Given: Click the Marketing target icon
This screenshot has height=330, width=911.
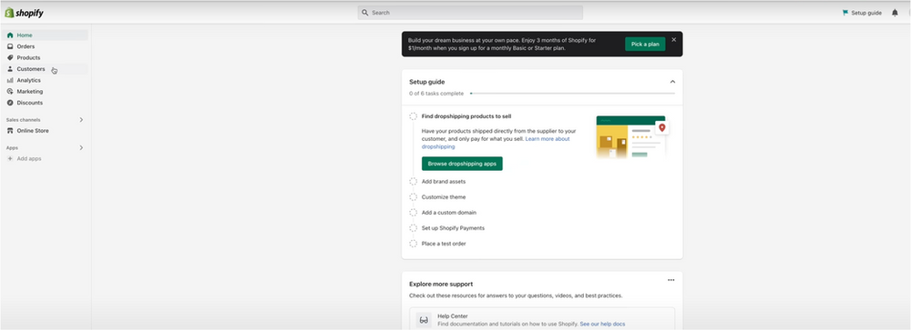Looking at the screenshot, I should coord(10,91).
